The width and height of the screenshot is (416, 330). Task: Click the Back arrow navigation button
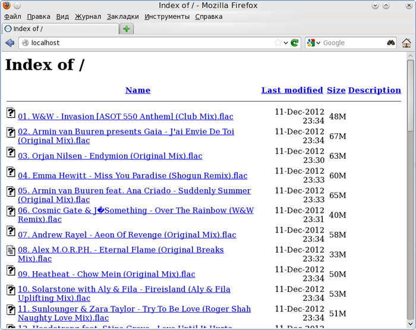(x=10, y=43)
